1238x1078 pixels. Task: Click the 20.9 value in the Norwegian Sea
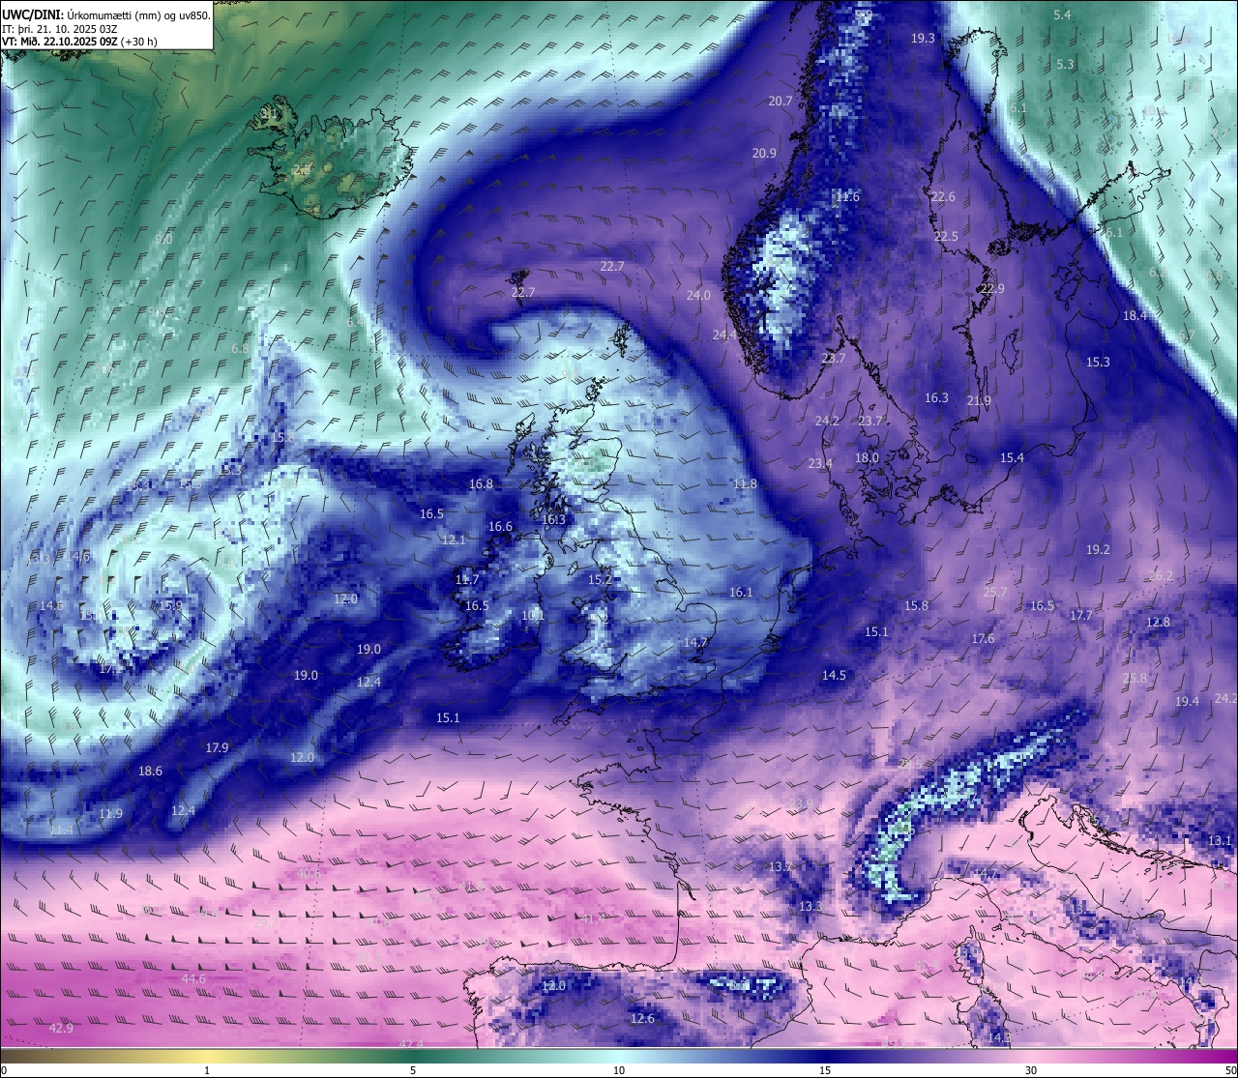tap(764, 153)
